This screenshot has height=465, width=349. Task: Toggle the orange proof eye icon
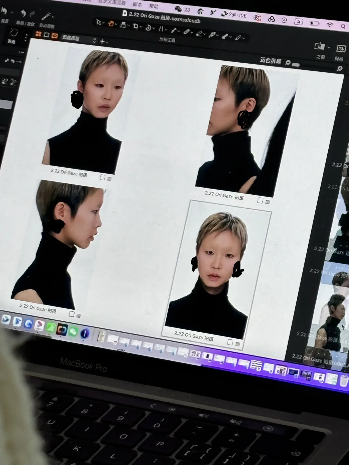55,36
